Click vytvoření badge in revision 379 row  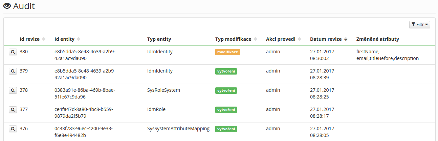(x=226, y=72)
